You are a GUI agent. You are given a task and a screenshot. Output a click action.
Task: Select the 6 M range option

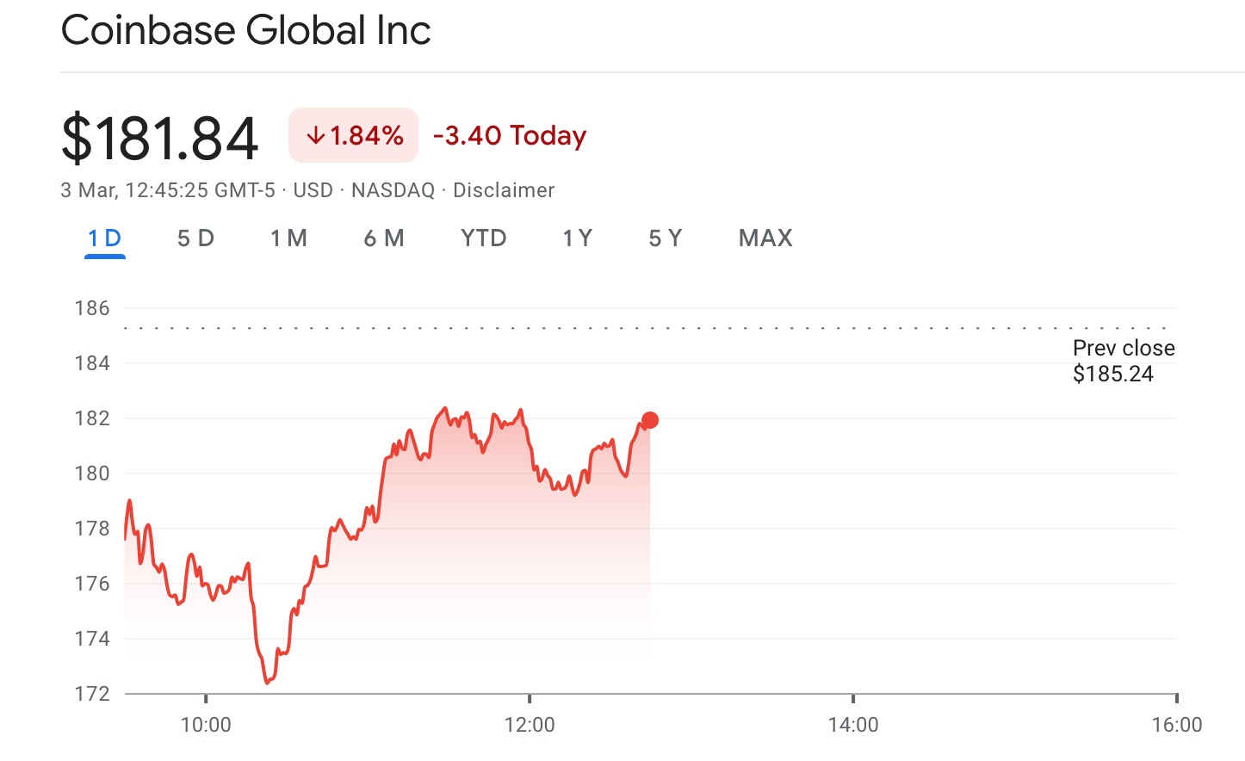pyautogui.click(x=384, y=238)
